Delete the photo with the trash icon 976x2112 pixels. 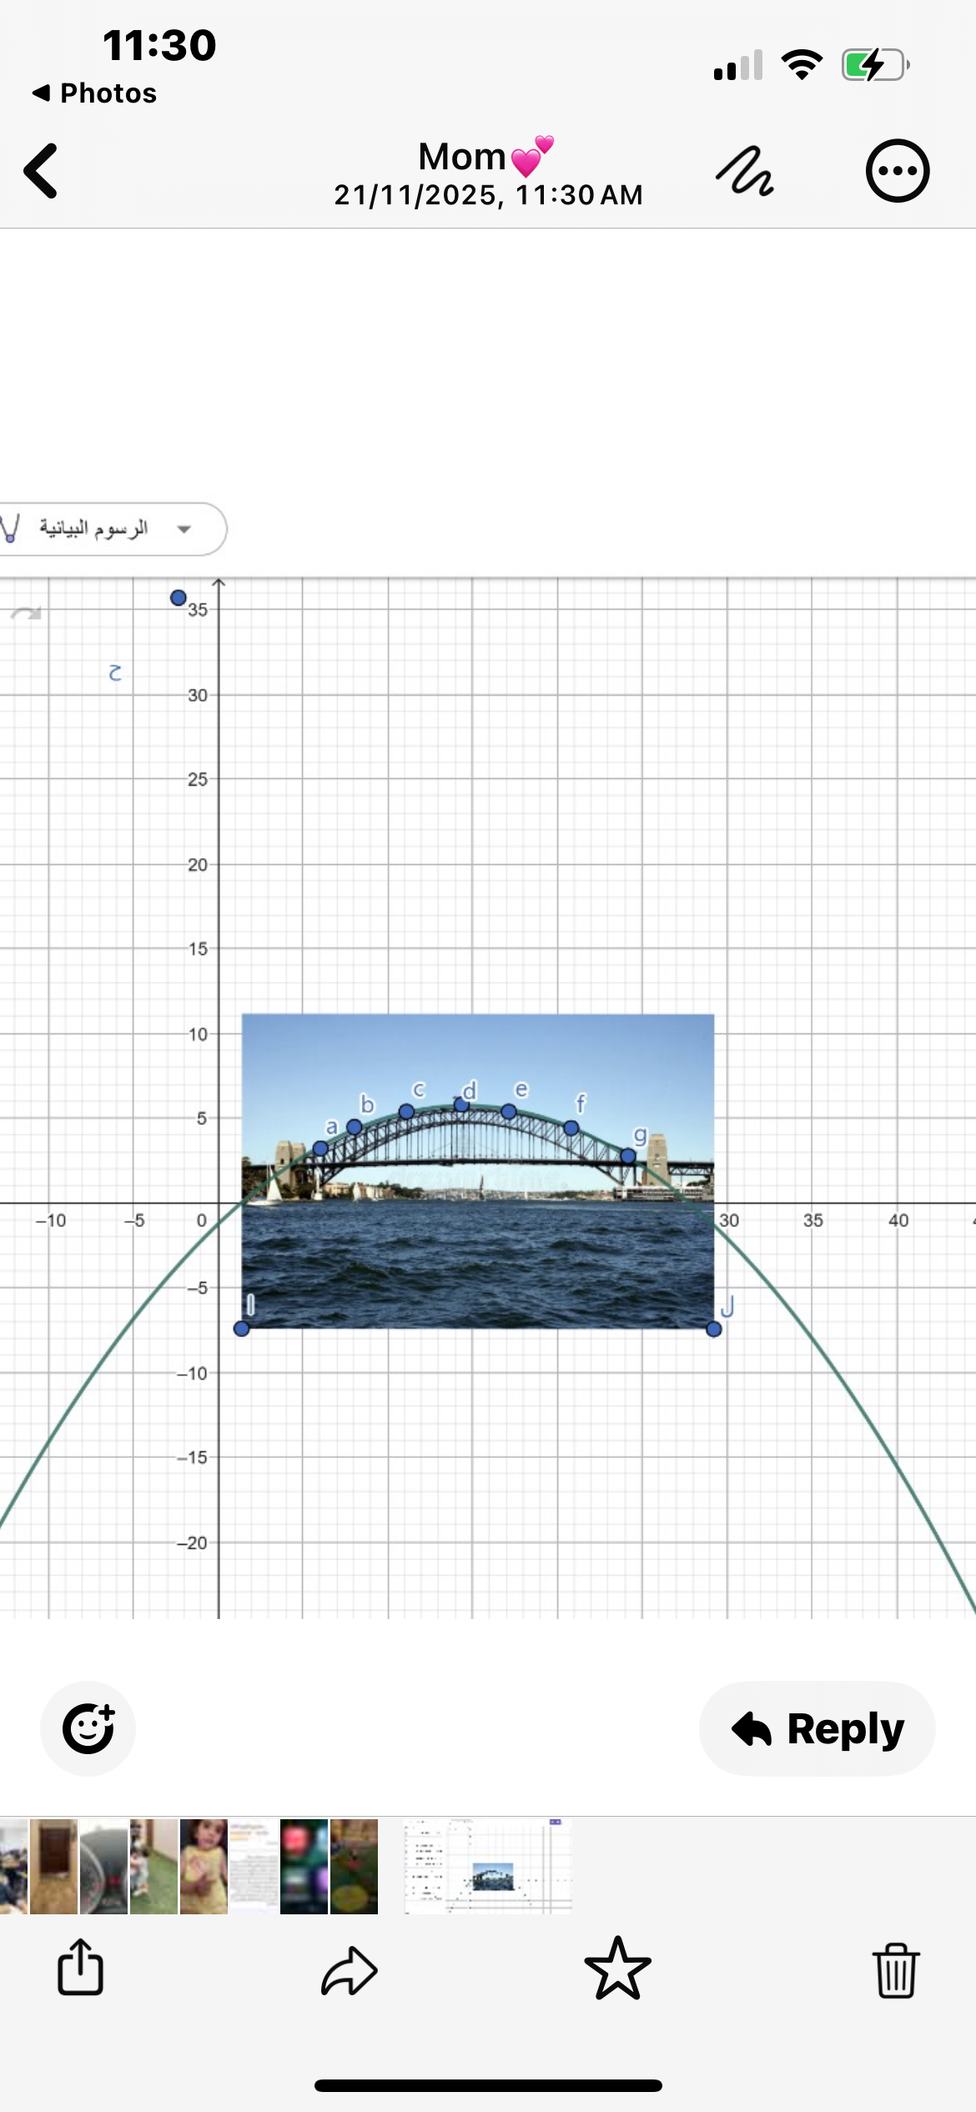tap(897, 1970)
